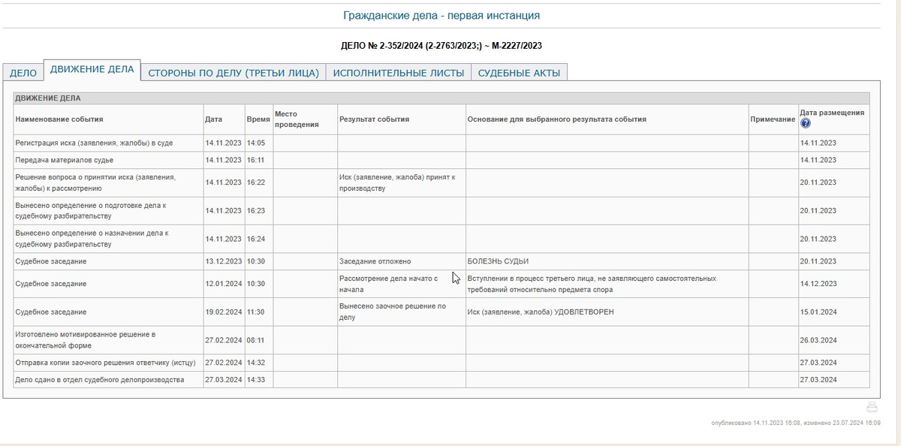Click Судебное заседание row dated 19.02.2024
901x446 pixels.
point(442,312)
